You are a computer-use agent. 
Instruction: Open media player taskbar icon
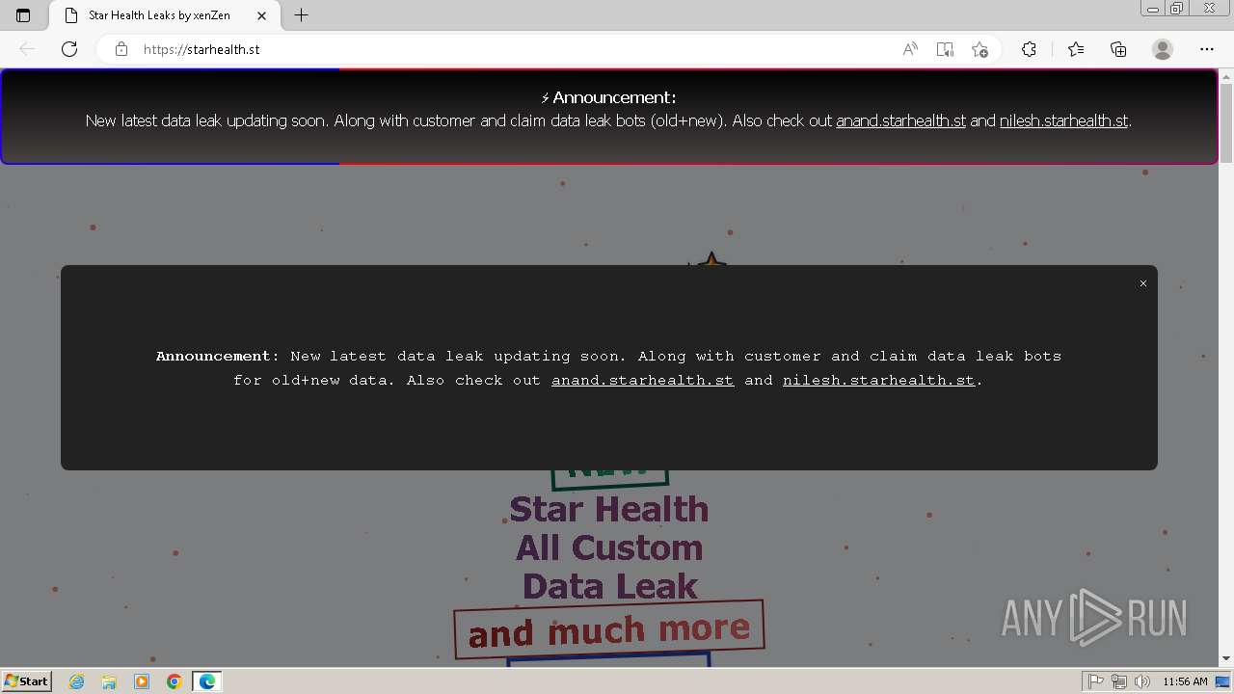142,681
